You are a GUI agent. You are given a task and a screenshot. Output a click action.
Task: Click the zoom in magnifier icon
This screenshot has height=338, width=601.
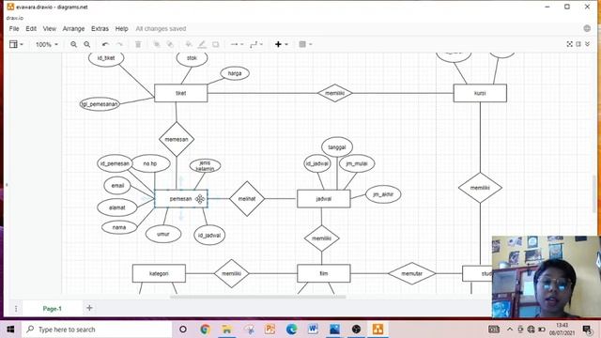click(73, 44)
